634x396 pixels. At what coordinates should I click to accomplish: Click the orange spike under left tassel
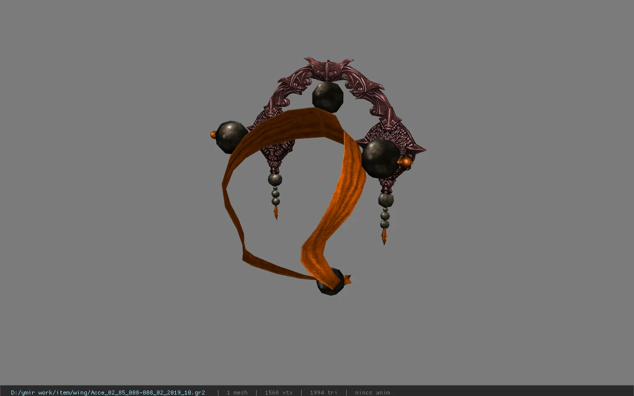pos(276,212)
